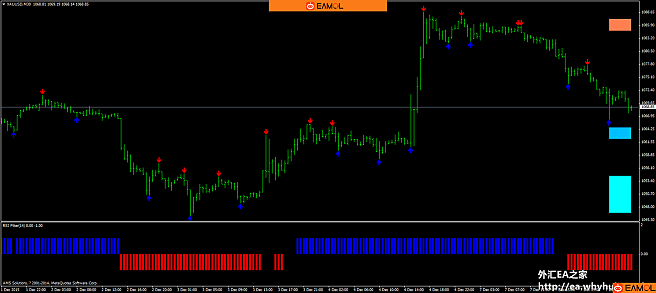The height and width of the screenshot is (293, 656).
Task: Click the 4 Dec 14:00 time axis label
Action: 414,290
